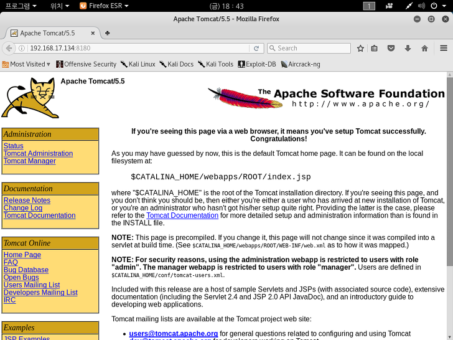Open Kali Tools bookmark
This screenshot has height=340, width=453.
[x=215, y=64]
